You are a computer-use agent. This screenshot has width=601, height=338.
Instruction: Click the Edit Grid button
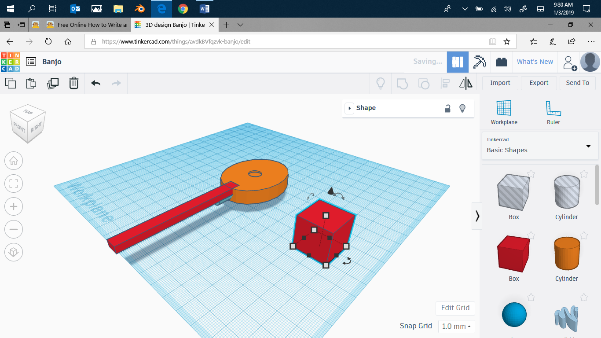(x=455, y=308)
